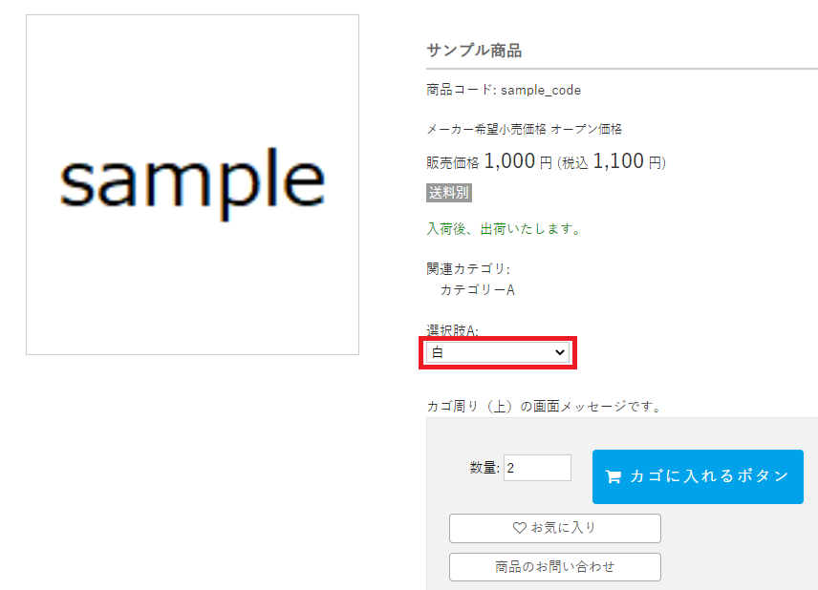818x590 pixels.
Task: Click the メーカー希望小売価格 オープン価格 line
Action: pos(524,129)
